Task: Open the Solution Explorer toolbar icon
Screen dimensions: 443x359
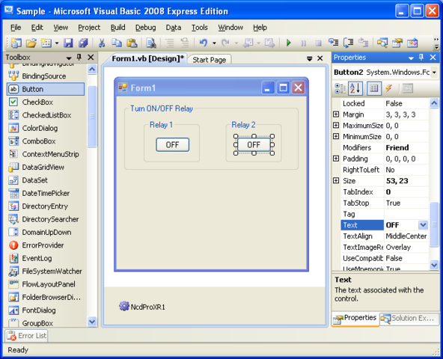Action: (382, 43)
